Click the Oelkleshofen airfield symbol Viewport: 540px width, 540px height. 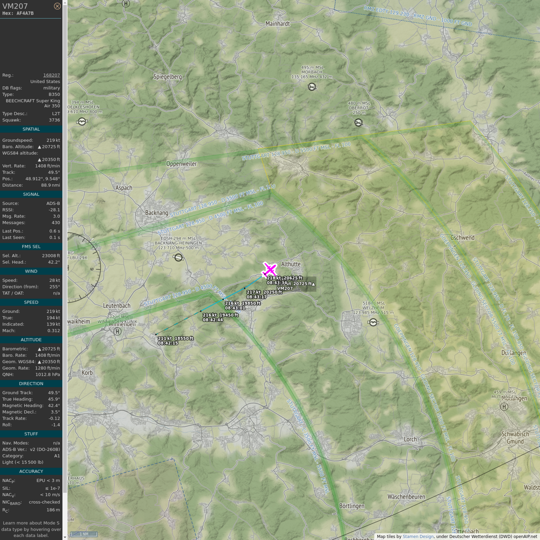(82, 121)
